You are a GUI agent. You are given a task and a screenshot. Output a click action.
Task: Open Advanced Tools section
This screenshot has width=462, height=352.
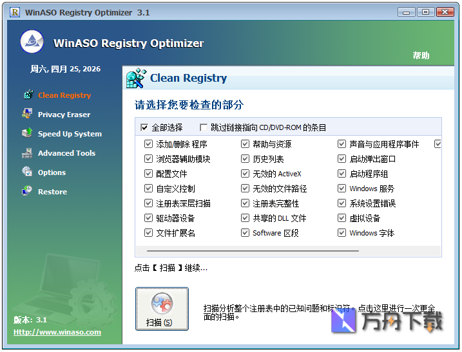coord(66,153)
